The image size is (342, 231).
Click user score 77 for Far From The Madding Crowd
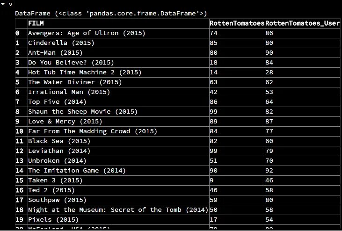click(x=303, y=131)
